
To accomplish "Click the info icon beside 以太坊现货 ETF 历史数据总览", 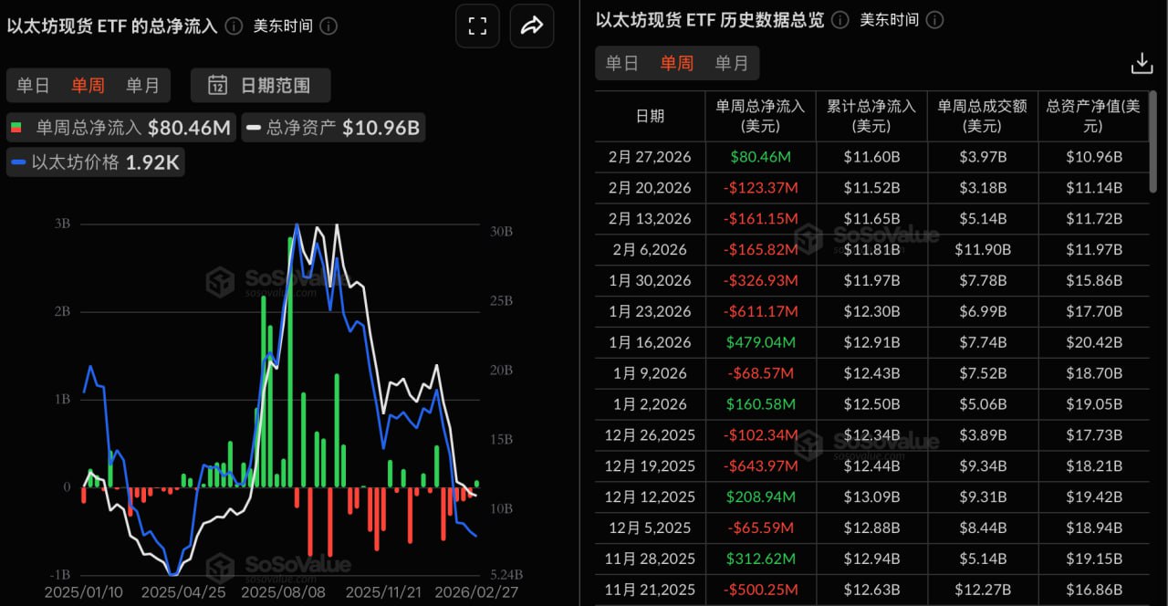I will [839, 19].
